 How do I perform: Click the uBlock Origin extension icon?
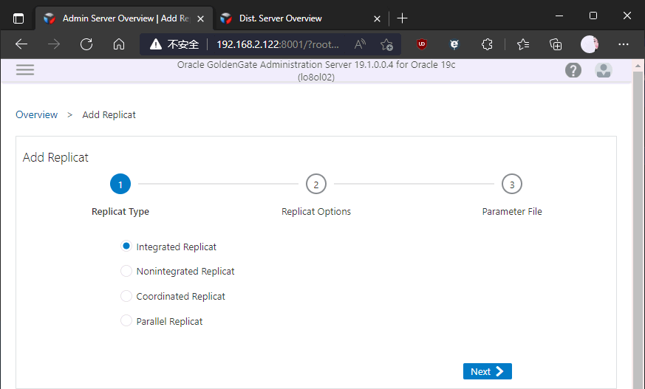(422, 44)
